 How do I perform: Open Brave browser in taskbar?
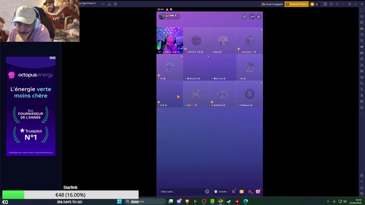[x=187, y=202]
